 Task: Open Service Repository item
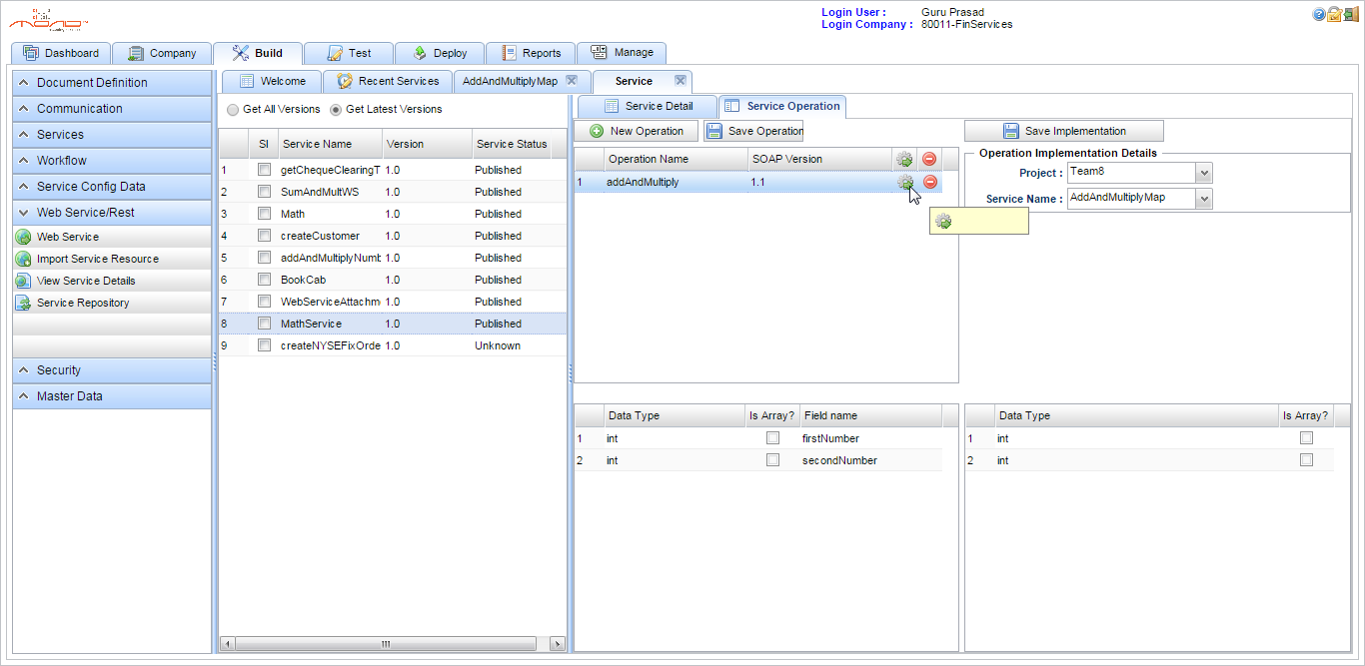coord(82,303)
